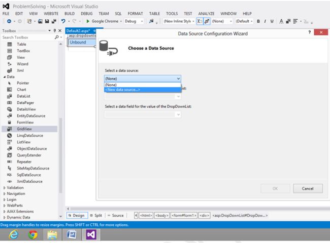Click the wizard help question mark
This screenshot has height=243, width=330.
click(309, 32)
